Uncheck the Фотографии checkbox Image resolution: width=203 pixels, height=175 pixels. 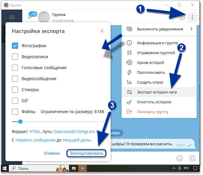(15, 46)
